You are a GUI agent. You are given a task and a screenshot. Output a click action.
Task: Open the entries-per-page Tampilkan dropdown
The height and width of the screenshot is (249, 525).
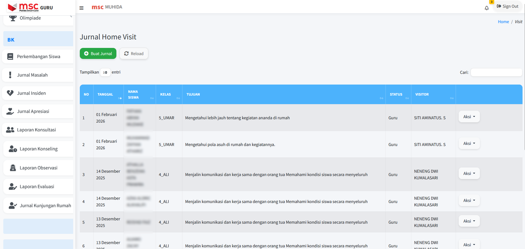tap(105, 72)
